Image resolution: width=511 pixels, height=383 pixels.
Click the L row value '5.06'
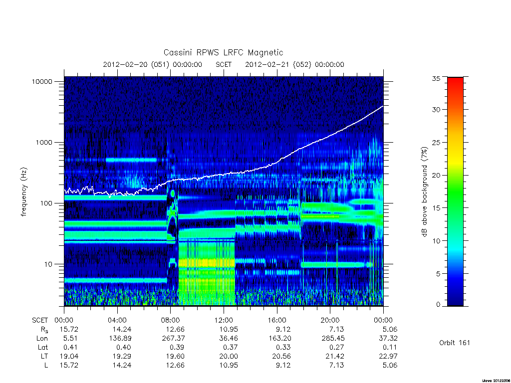390,366
